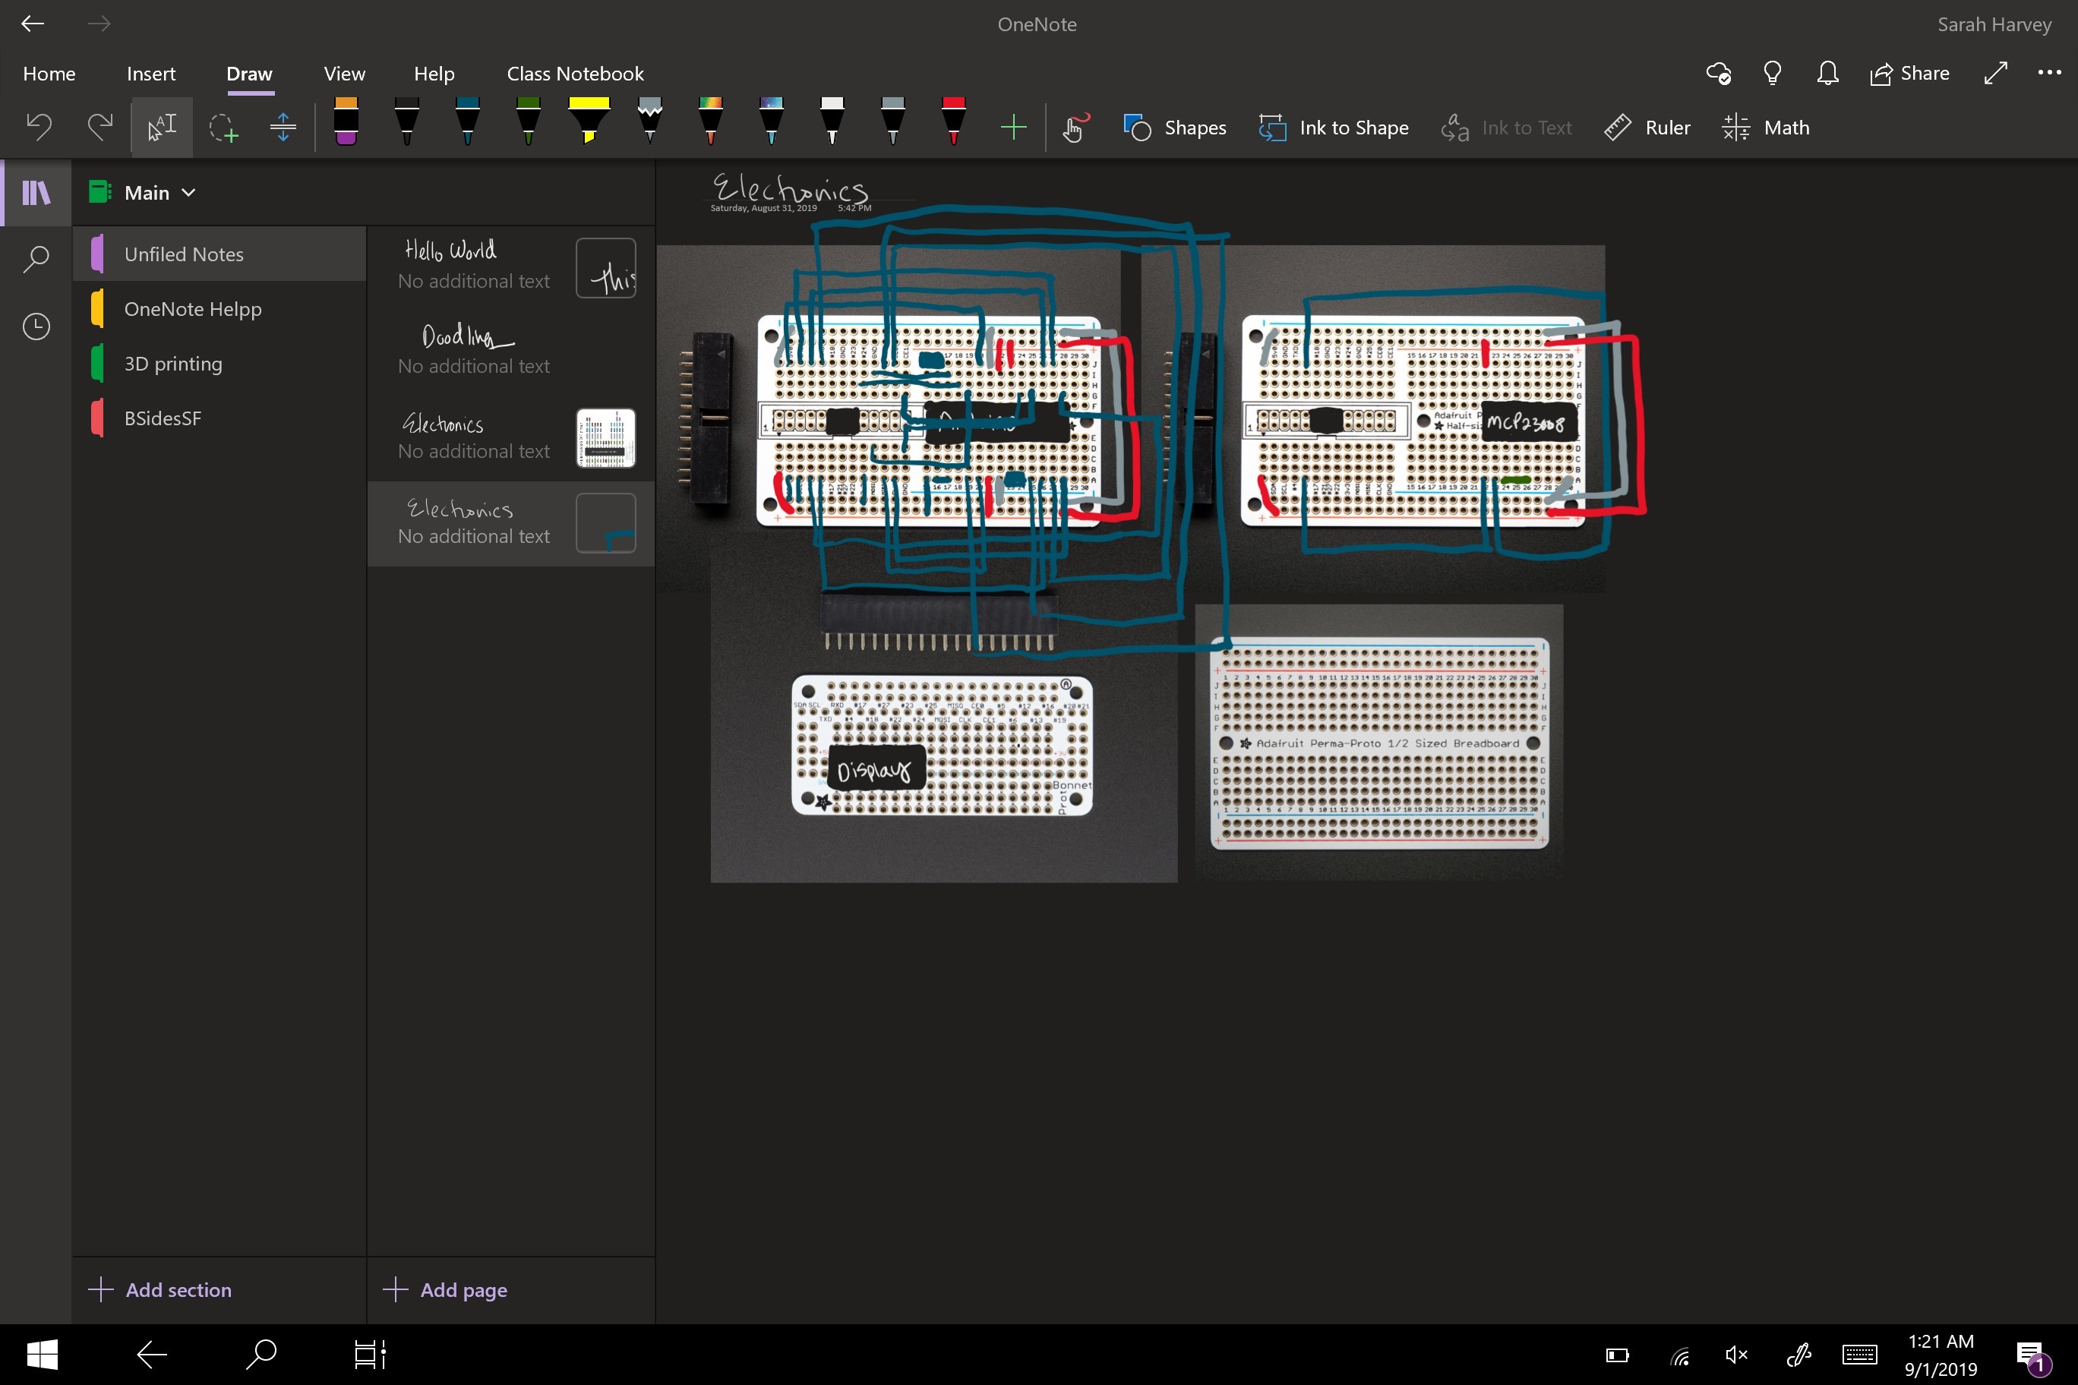Image resolution: width=2078 pixels, height=1385 pixels.
Task: Select the BSidesSF section
Action: [219, 418]
